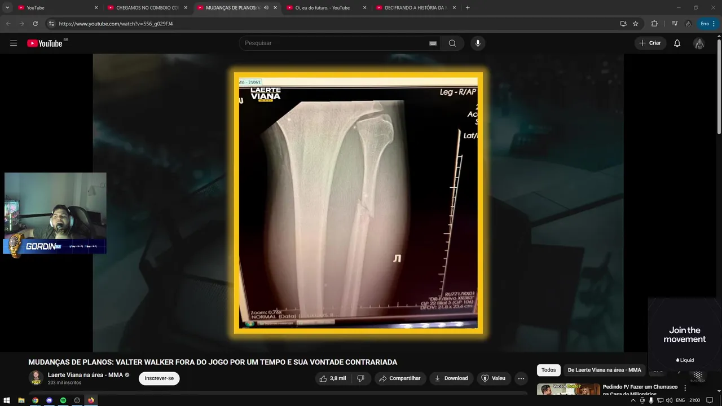Show hidden system tray icons
The height and width of the screenshot is (406, 722).
[633, 400]
